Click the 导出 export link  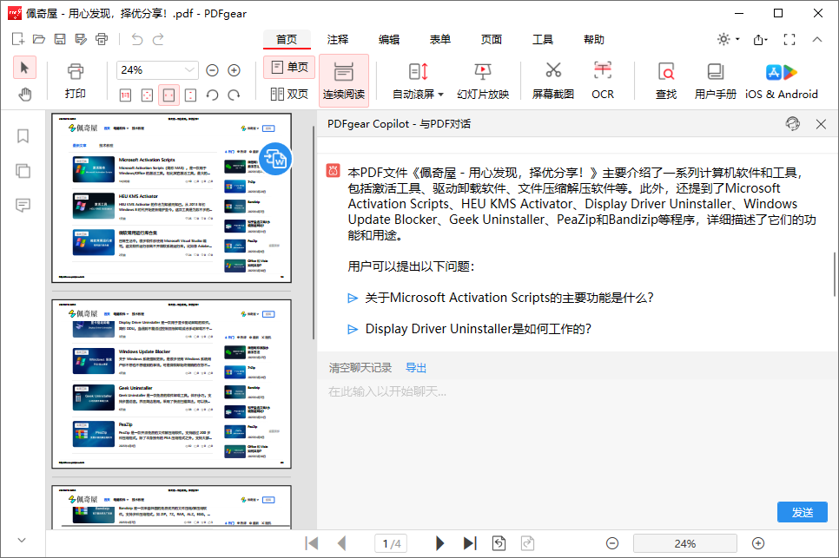click(416, 368)
